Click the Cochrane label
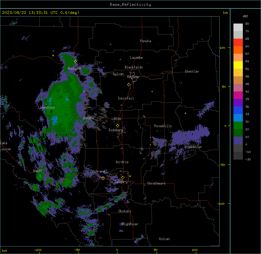Screen dimensions: 261x254 (97, 171)
